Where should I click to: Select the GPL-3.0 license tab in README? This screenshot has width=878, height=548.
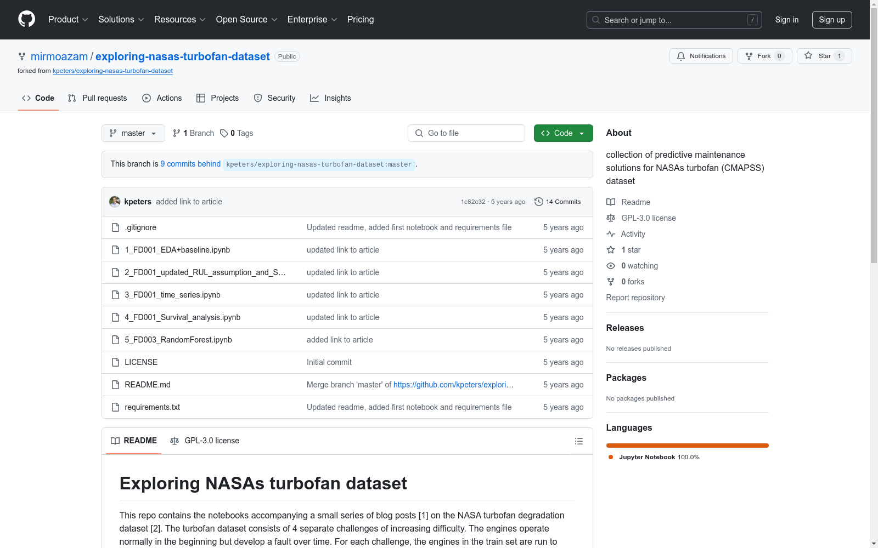click(205, 441)
